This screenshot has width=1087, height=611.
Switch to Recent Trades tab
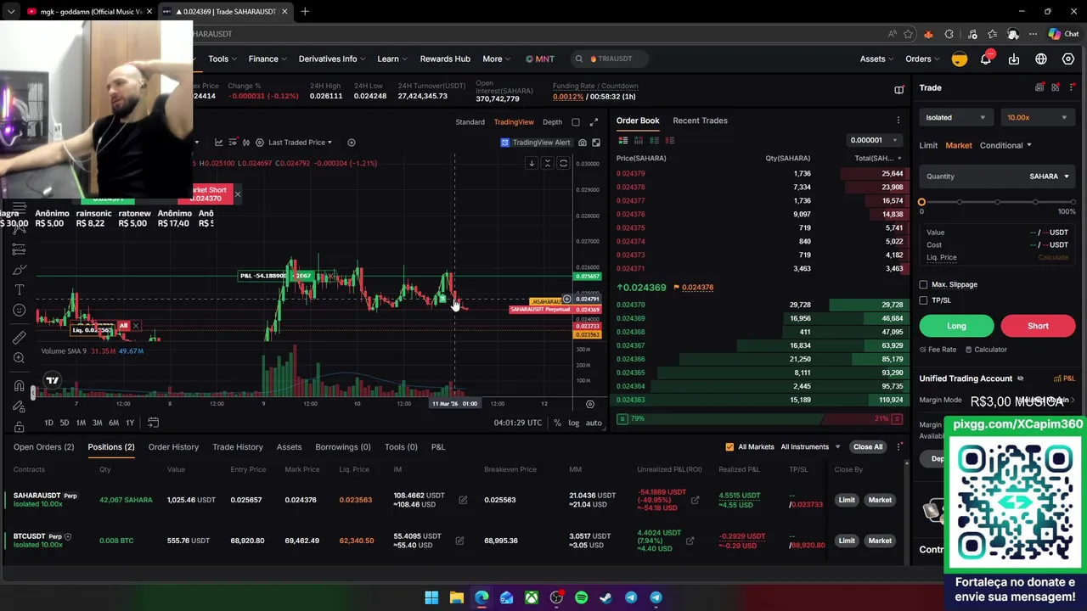(700, 121)
